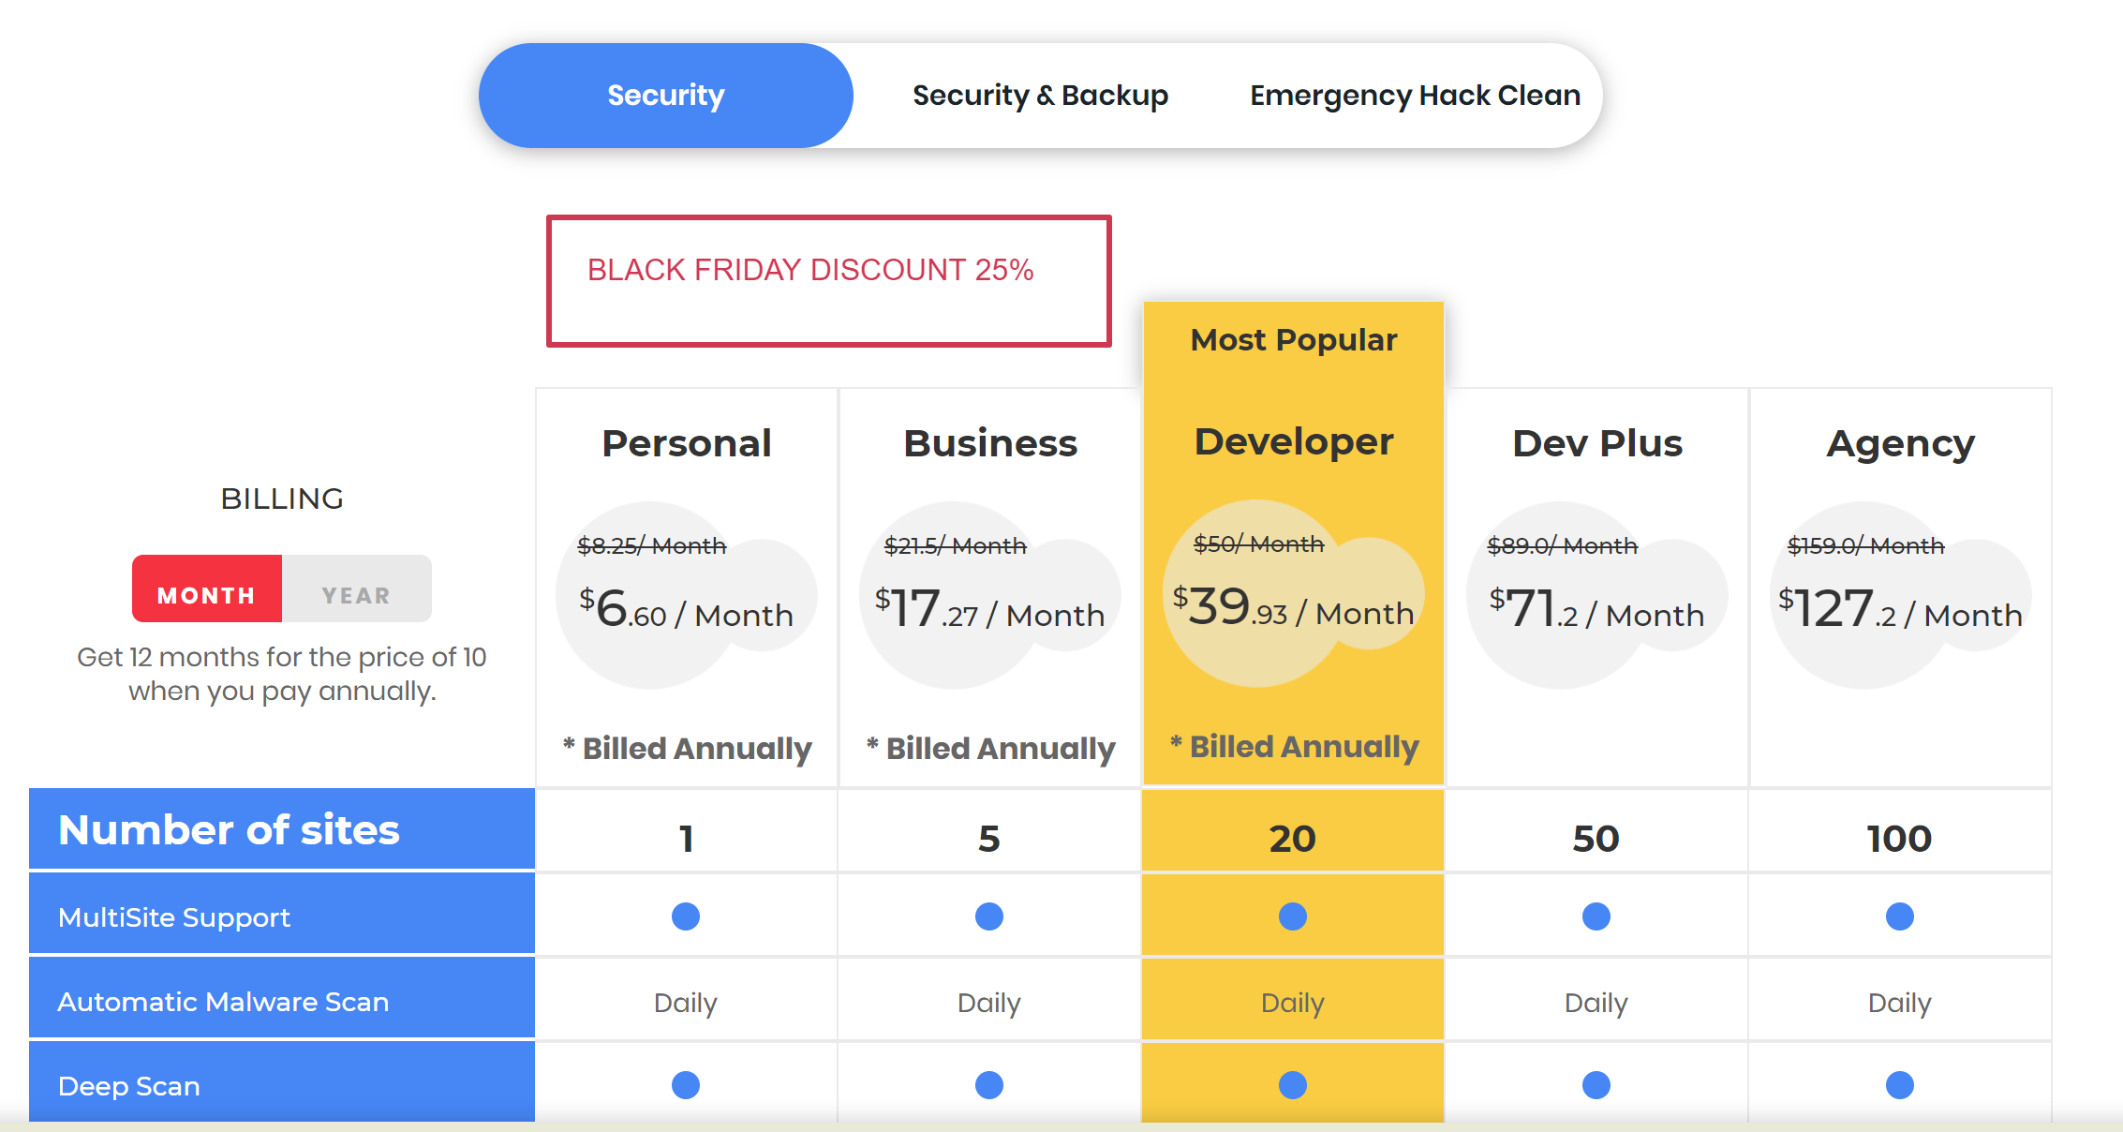
Task: Select the Security pricing tab
Action: [x=665, y=95]
